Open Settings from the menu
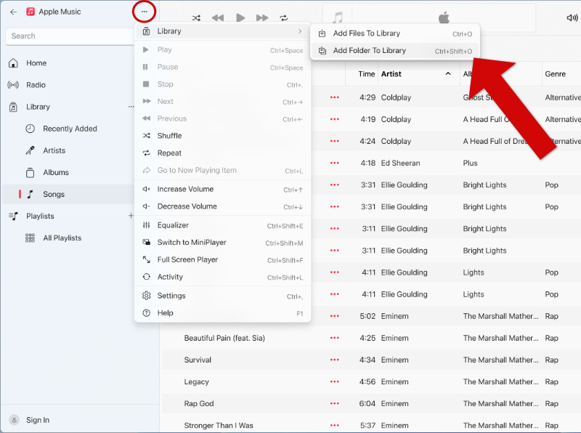The image size is (581, 433). coord(222,296)
